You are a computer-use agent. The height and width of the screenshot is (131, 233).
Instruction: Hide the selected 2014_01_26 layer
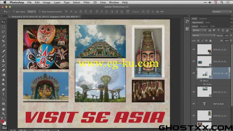[193, 73]
